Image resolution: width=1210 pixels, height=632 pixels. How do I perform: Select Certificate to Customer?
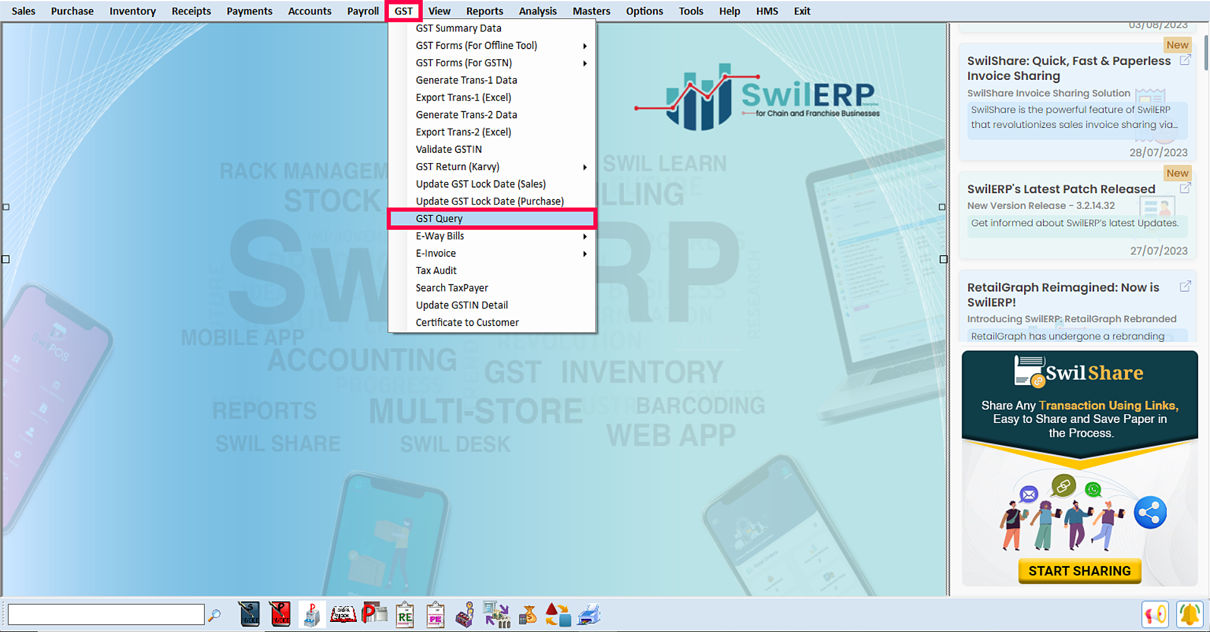point(492,322)
